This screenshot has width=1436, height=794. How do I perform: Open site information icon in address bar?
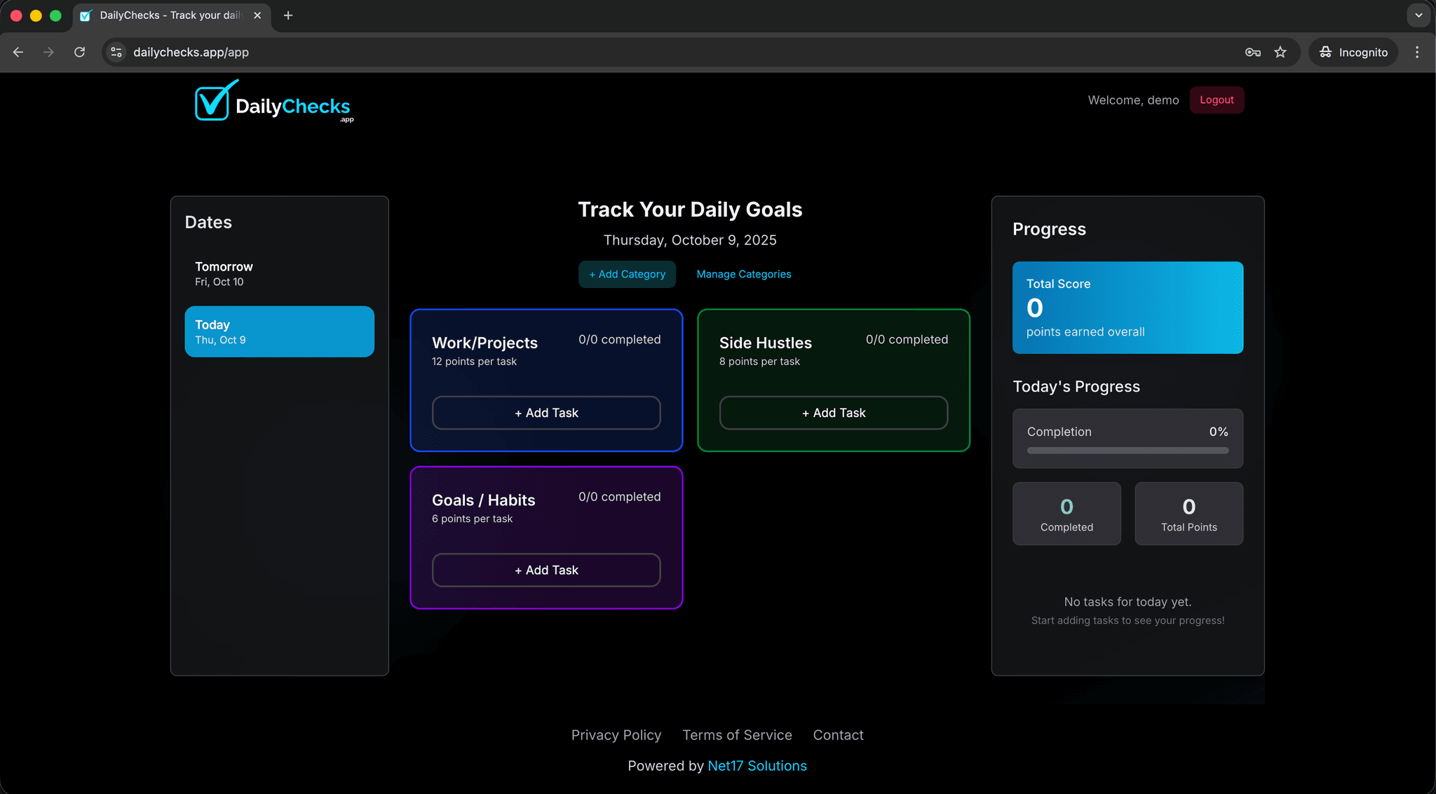(116, 52)
